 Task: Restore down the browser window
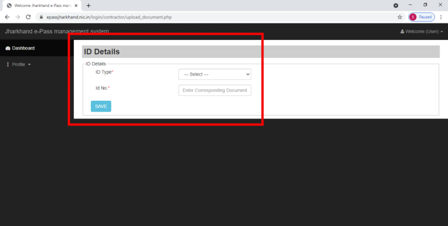click(425, 5)
